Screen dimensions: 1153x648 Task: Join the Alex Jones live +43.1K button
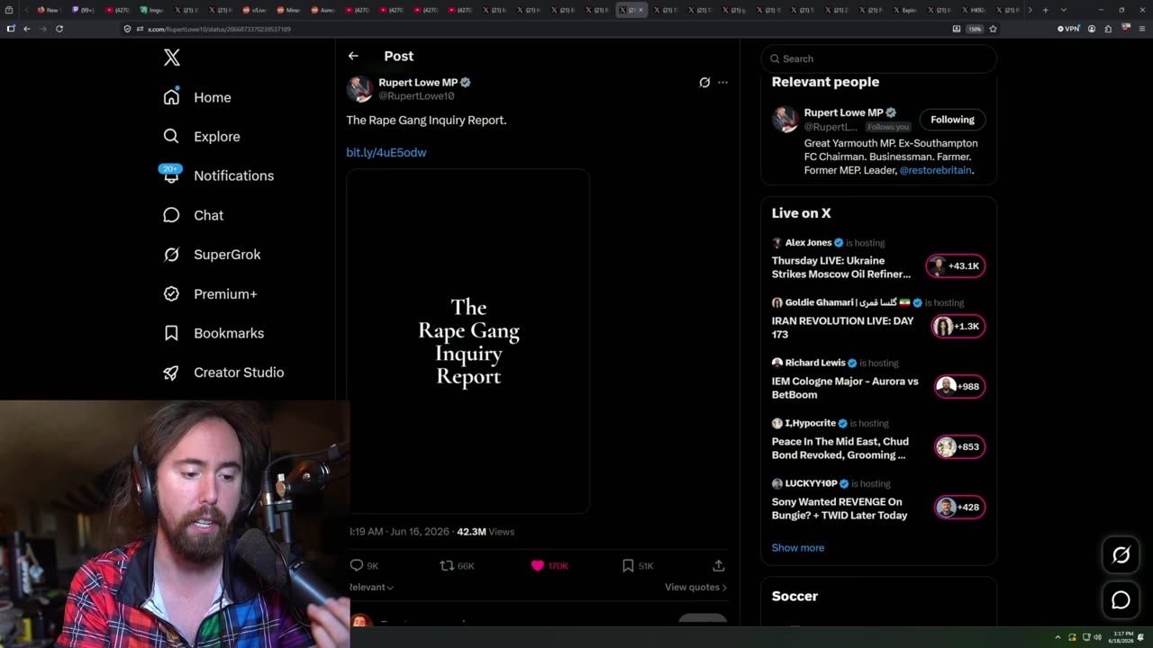pos(956,266)
